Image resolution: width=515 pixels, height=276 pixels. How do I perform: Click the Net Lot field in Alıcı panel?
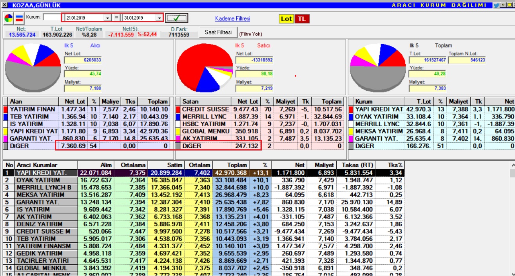click(83, 60)
